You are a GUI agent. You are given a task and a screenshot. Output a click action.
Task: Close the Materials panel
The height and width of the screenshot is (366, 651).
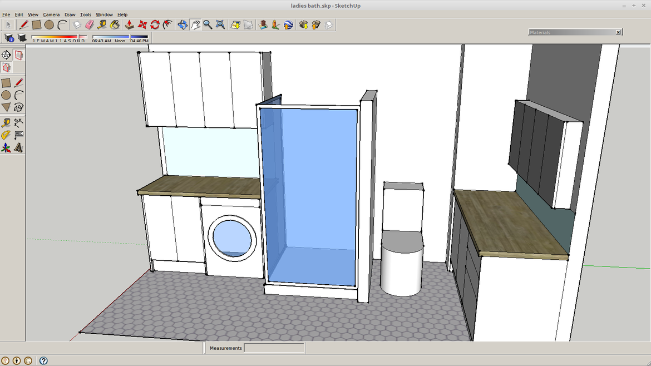click(x=618, y=32)
